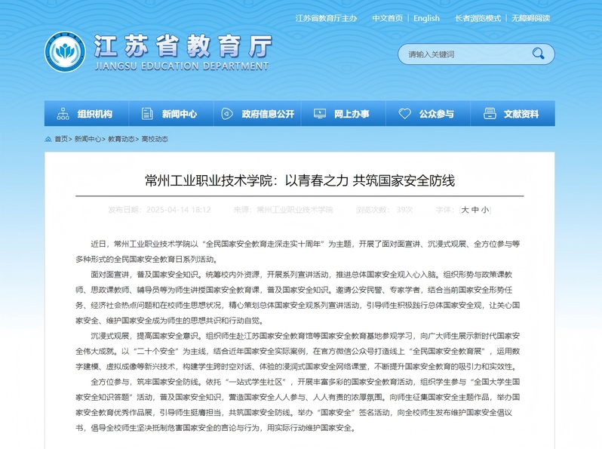The width and height of the screenshot is (602, 449).
Task: Open the 中文首页 homepage link
Action: 387,18
